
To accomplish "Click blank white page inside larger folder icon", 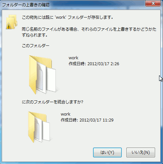I will tap(51, 80).
